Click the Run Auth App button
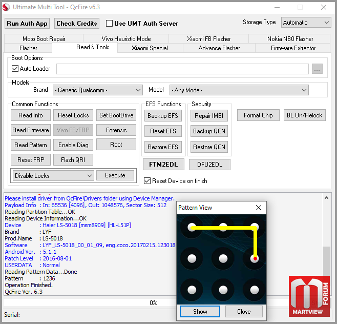 pyautogui.click(x=27, y=24)
